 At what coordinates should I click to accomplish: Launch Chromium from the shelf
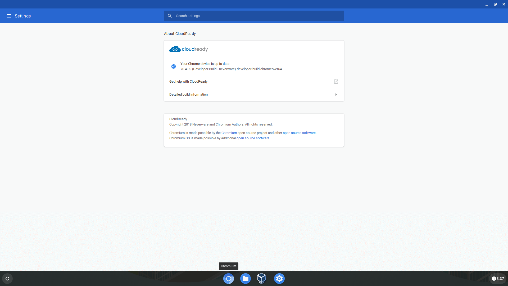pos(229,279)
